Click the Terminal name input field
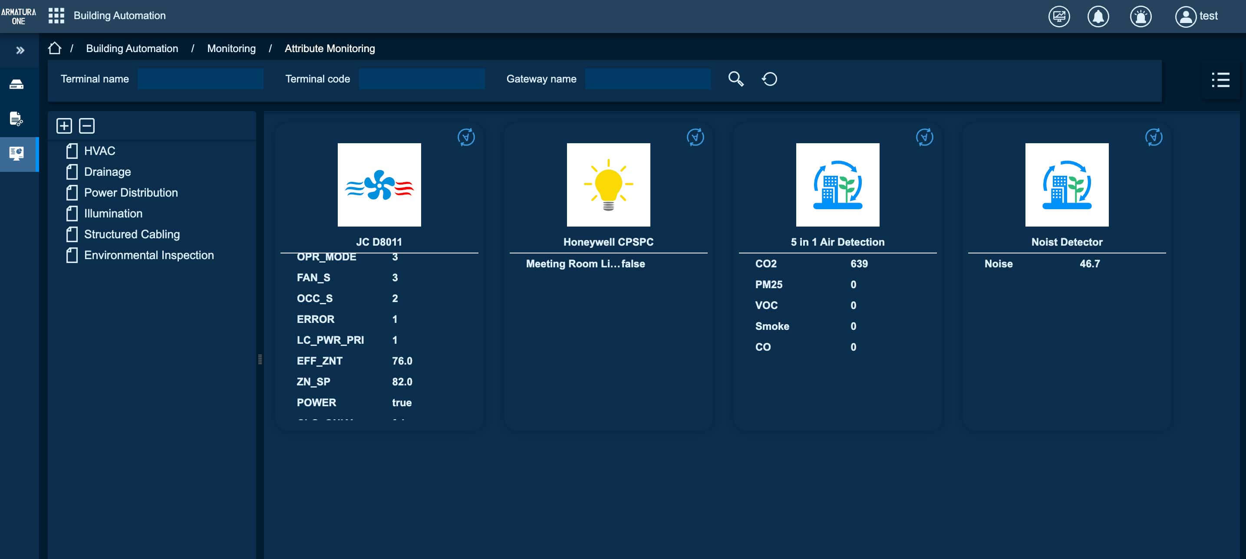1246x559 pixels. coord(200,79)
